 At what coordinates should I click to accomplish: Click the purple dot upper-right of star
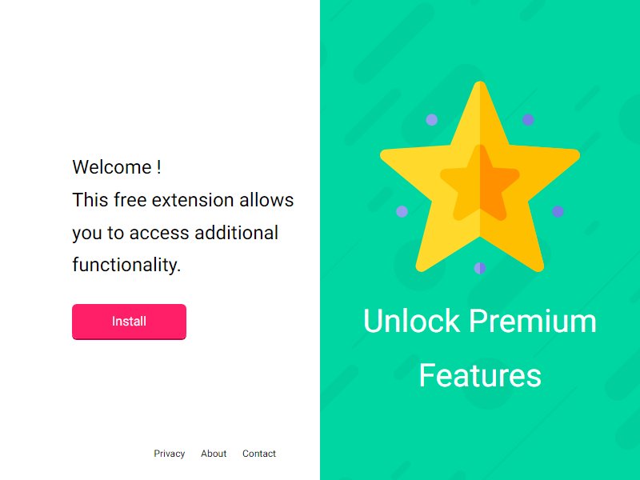click(528, 119)
